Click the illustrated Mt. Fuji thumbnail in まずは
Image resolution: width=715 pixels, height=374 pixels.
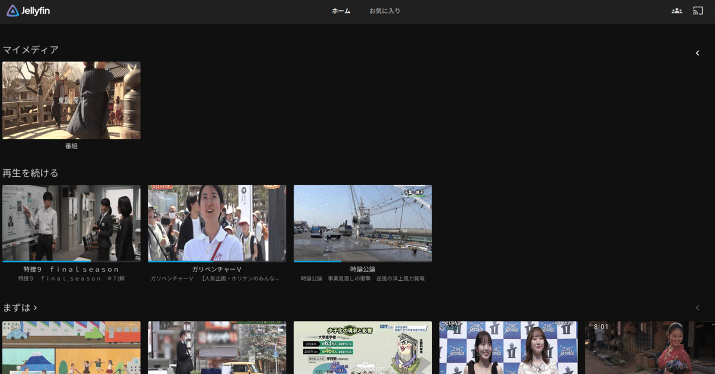71,347
